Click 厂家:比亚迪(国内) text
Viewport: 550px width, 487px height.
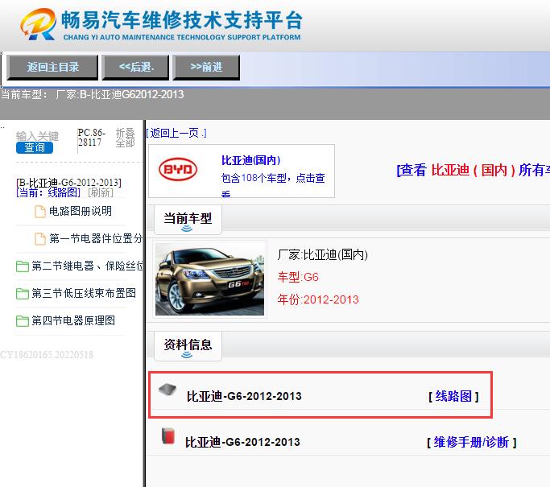click(322, 254)
